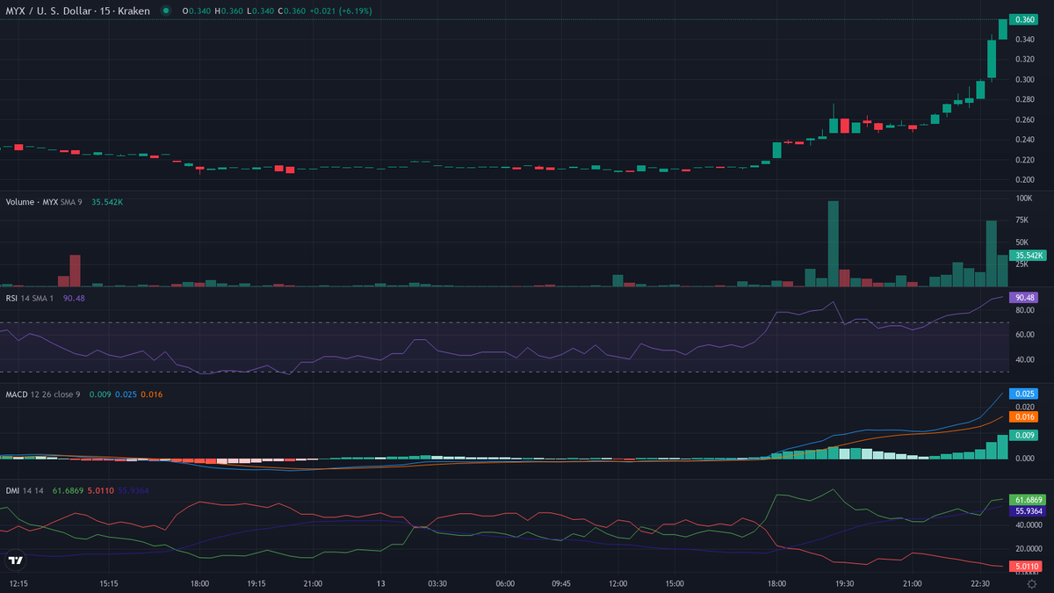Click 0.300 on the price axis

1024,80
